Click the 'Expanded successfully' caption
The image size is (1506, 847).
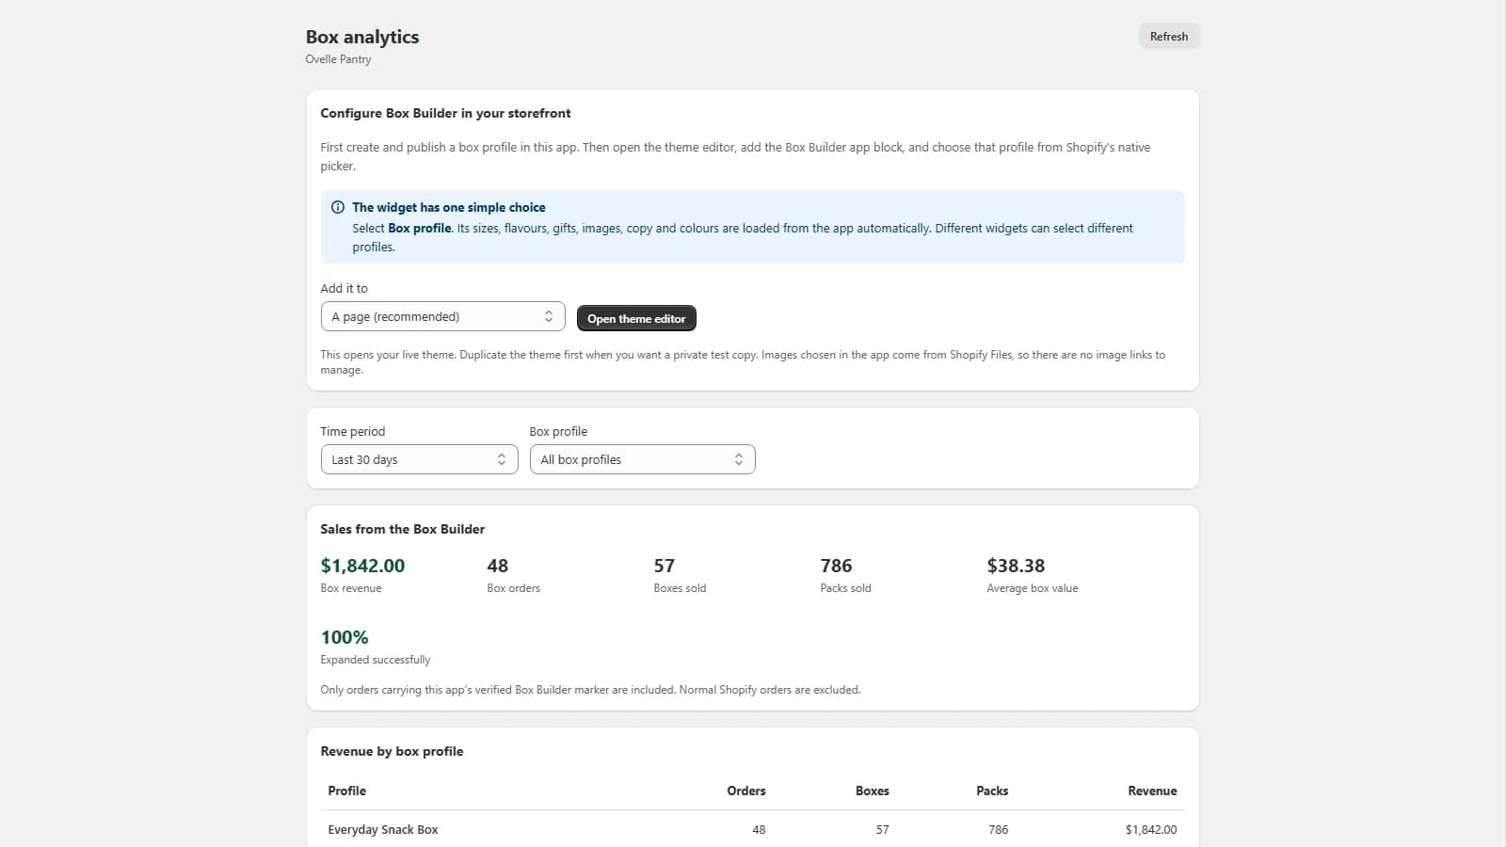coord(376,660)
